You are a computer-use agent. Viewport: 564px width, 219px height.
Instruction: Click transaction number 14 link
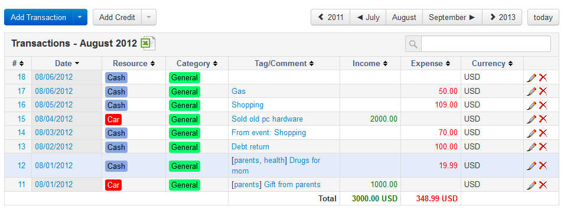(22, 133)
